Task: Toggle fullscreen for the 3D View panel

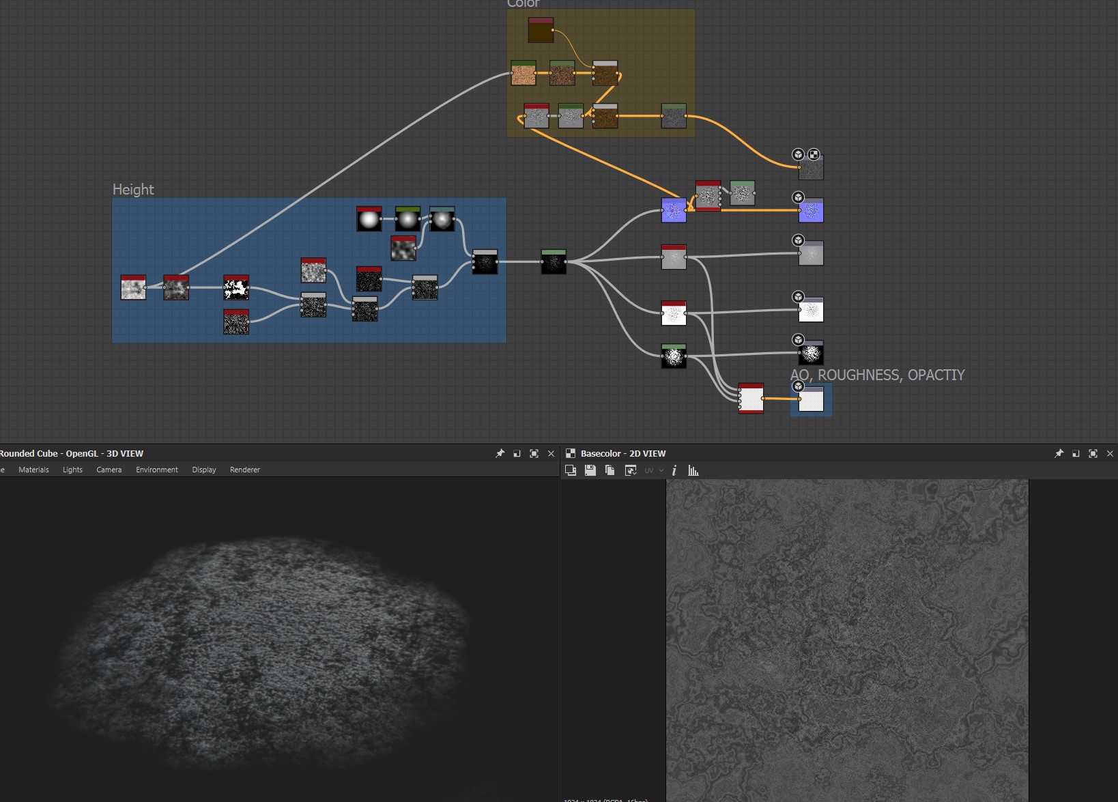Action: [x=534, y=453]
